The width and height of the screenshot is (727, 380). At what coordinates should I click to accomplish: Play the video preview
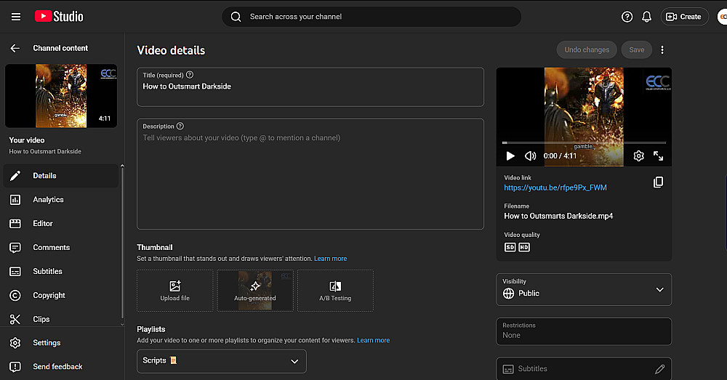click(510, 155)
